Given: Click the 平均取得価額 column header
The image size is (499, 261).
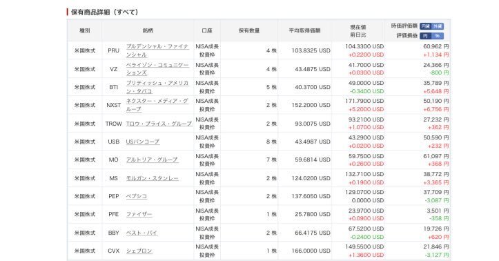Looking at the screenshot, I should click(x=304, y=30).
